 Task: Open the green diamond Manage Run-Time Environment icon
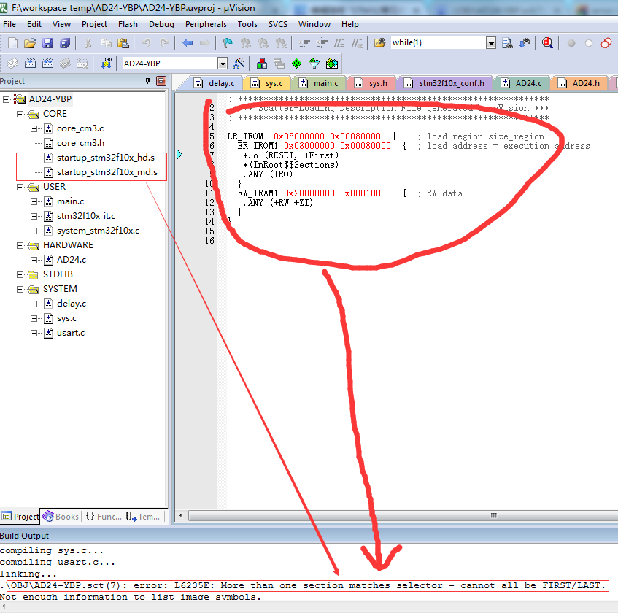click(297, 63)
